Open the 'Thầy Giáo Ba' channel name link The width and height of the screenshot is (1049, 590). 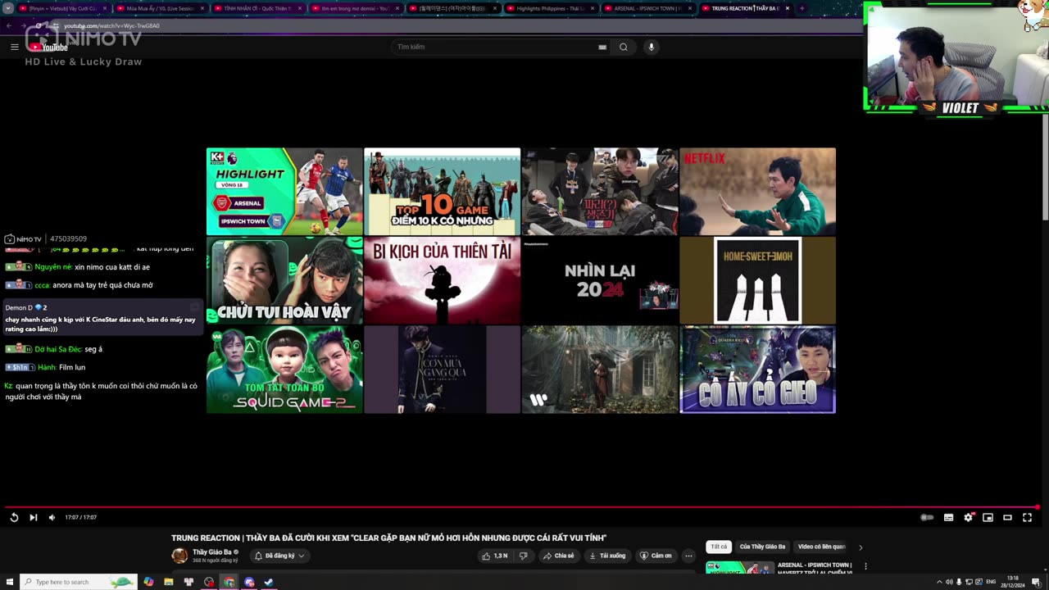pyautogui.click(x=212, y=552)
